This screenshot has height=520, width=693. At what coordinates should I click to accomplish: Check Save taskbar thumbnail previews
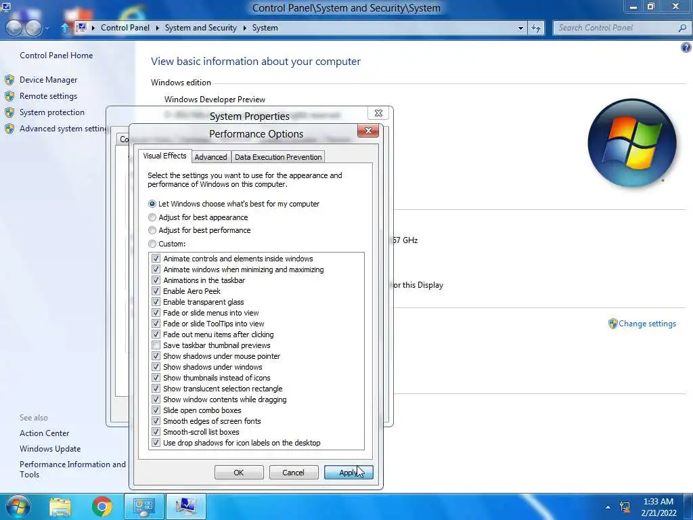coord(156,345)
